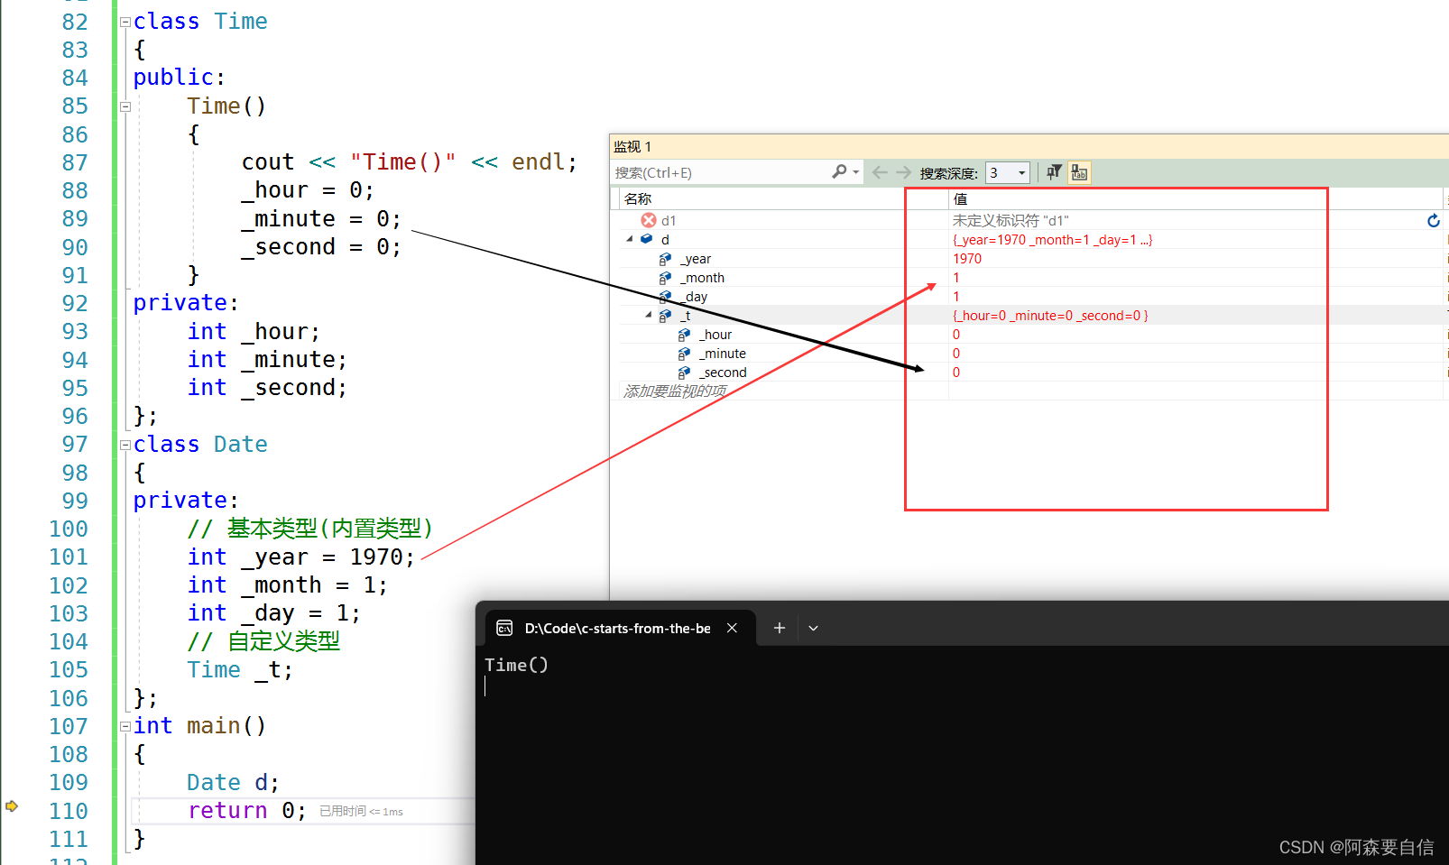Viewport: 1449px width, 865px height.
Task: Click "int _year = 1970;" on line 101
Action: point(301,557)
